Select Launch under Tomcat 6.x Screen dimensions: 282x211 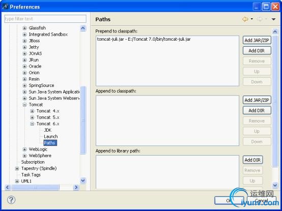click(x=51, y=136)
